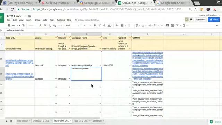Open Source column filter dropdown
The image size is (222, 125).
point(56,38)
